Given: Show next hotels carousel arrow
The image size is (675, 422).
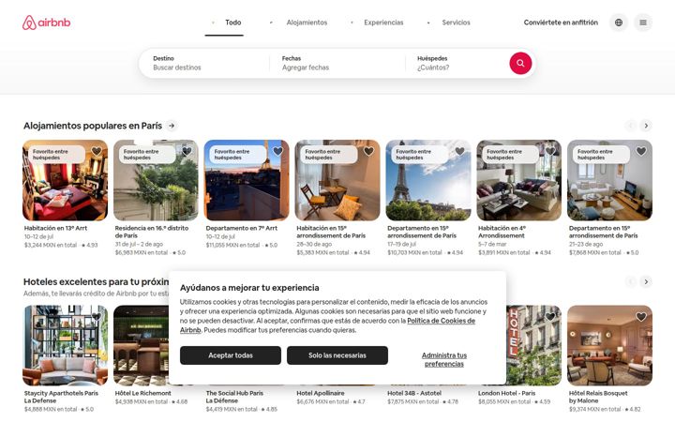Looking at the screenshot, I should [646, 281].
